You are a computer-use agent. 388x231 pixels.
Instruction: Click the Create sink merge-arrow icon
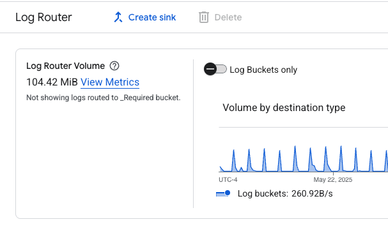[x=118, y=17]
